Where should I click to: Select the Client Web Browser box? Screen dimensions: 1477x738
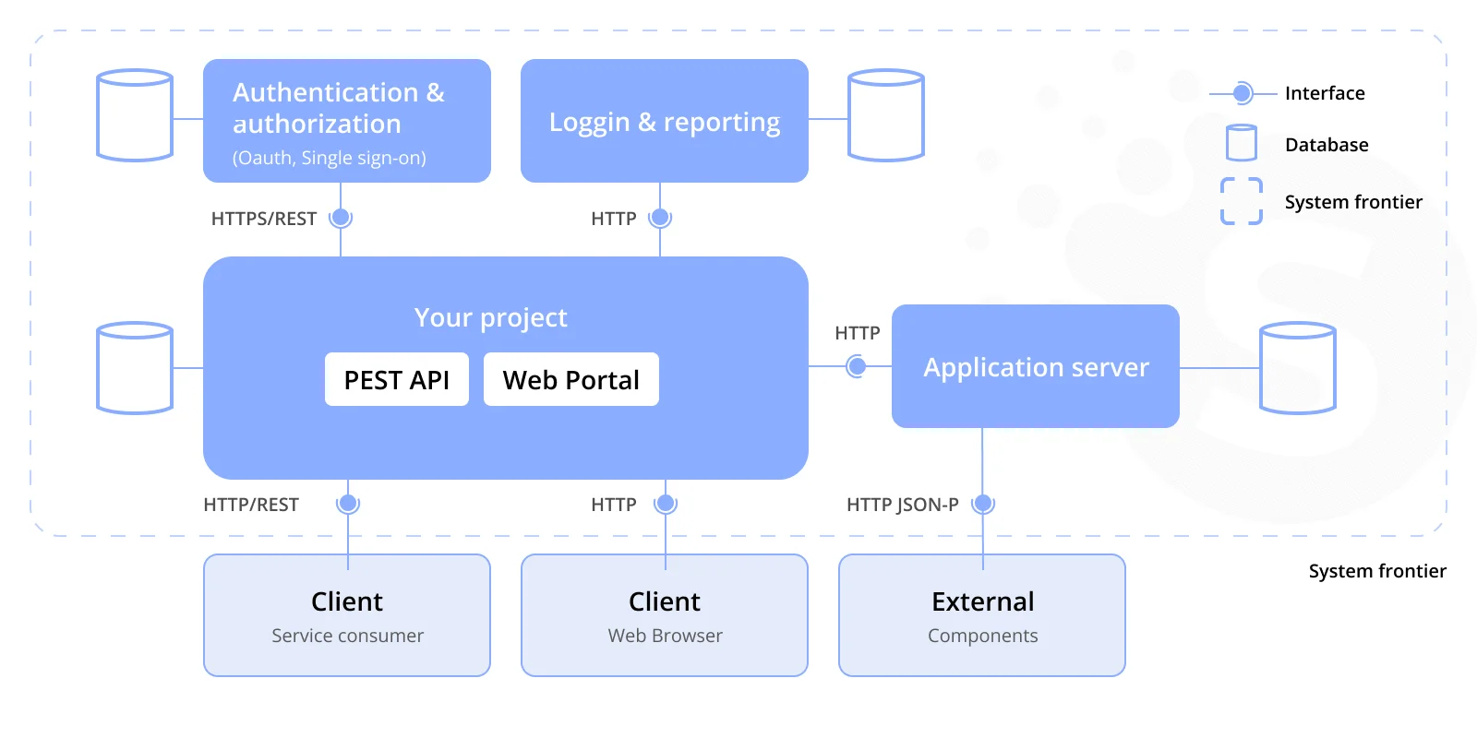click(x=665, y=615)
